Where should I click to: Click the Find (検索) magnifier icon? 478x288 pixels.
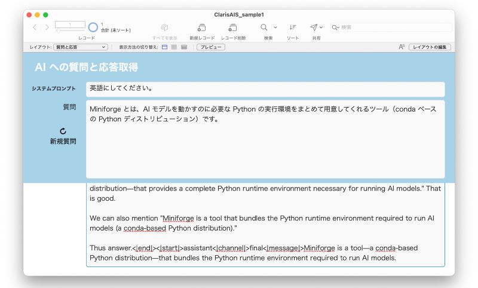[x=264, y=27]
